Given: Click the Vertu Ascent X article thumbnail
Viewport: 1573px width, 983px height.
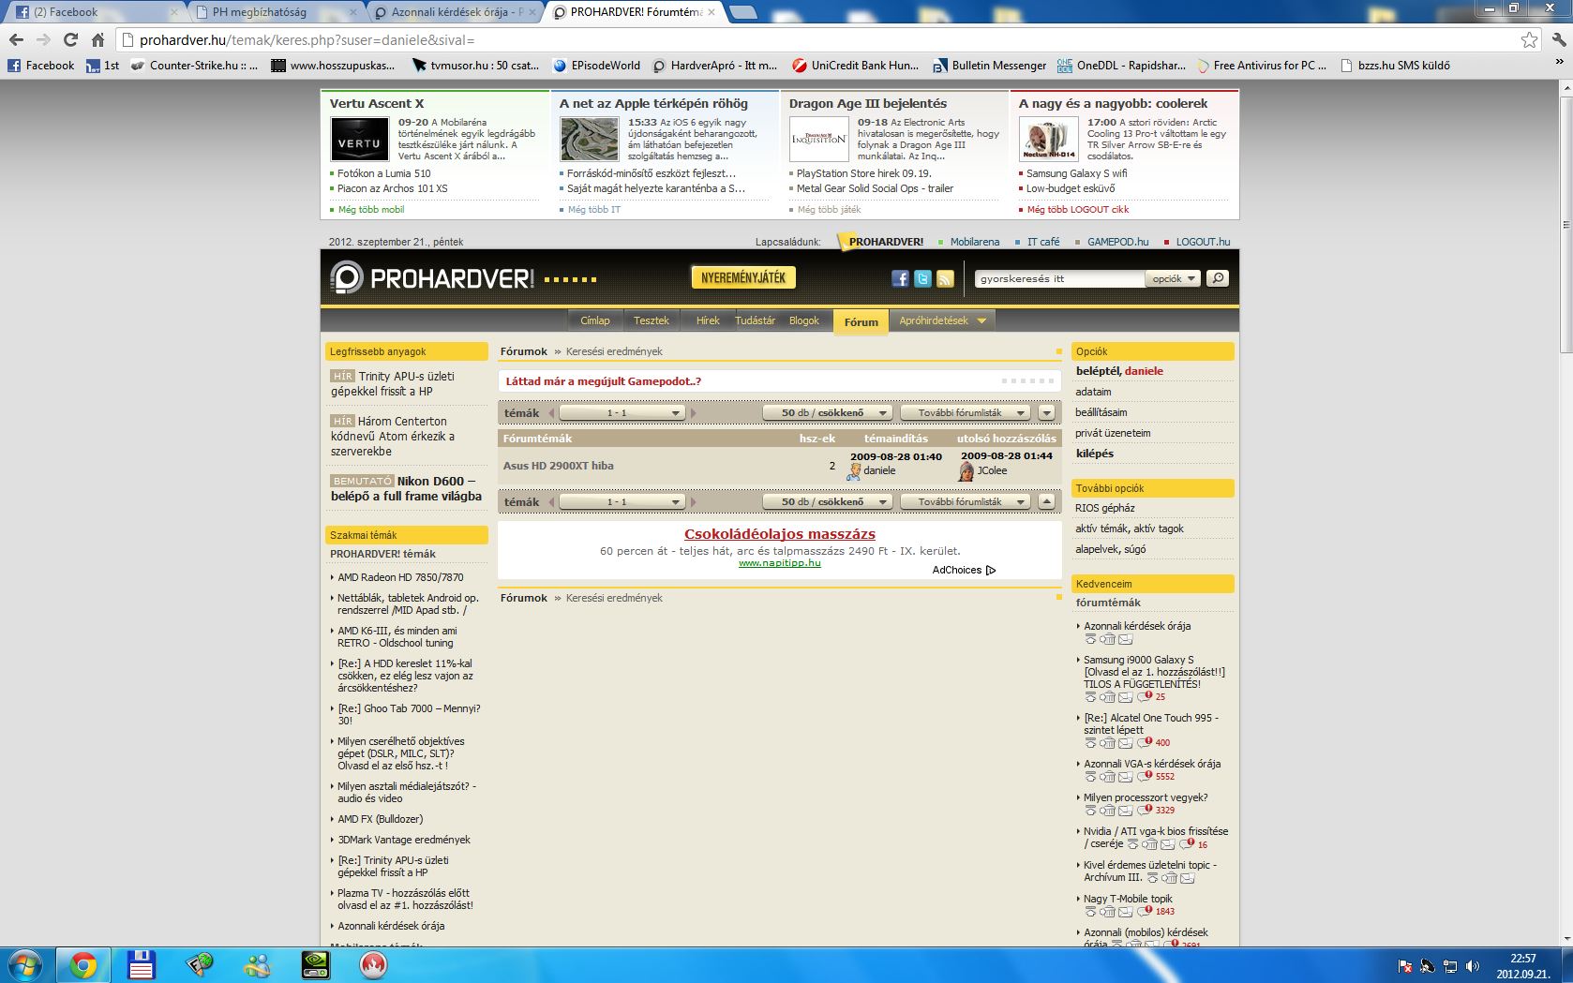Looking at the screenshot, I should (x=360, y=140).
